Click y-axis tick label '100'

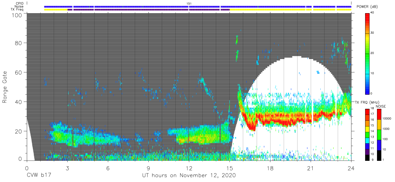(x=17, y=15)
